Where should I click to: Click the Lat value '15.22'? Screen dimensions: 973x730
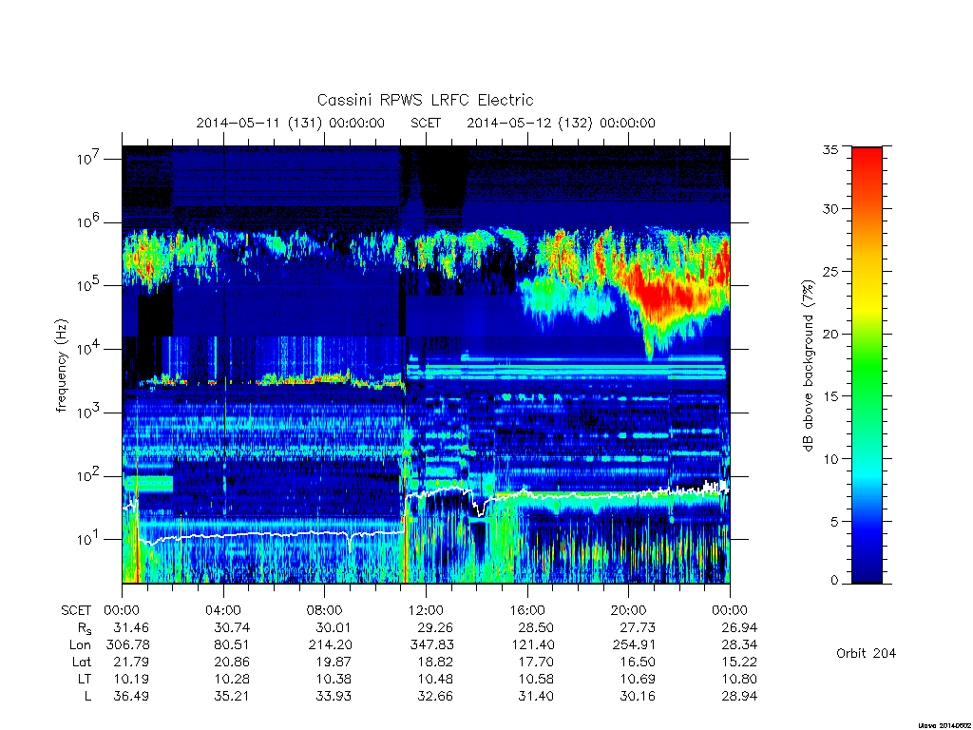pos(739,662)
